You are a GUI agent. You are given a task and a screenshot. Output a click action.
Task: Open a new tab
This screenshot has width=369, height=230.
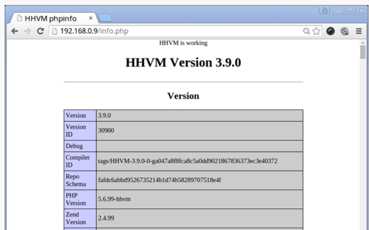[105, 18]
